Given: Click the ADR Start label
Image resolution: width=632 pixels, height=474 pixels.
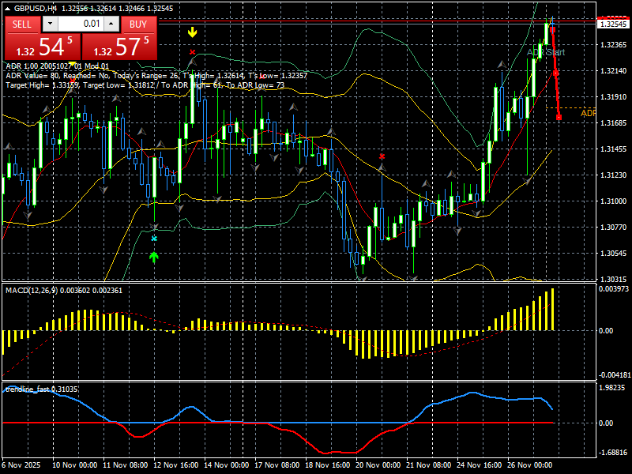Looking at the screenshot, I should click(x=546, y=52).
